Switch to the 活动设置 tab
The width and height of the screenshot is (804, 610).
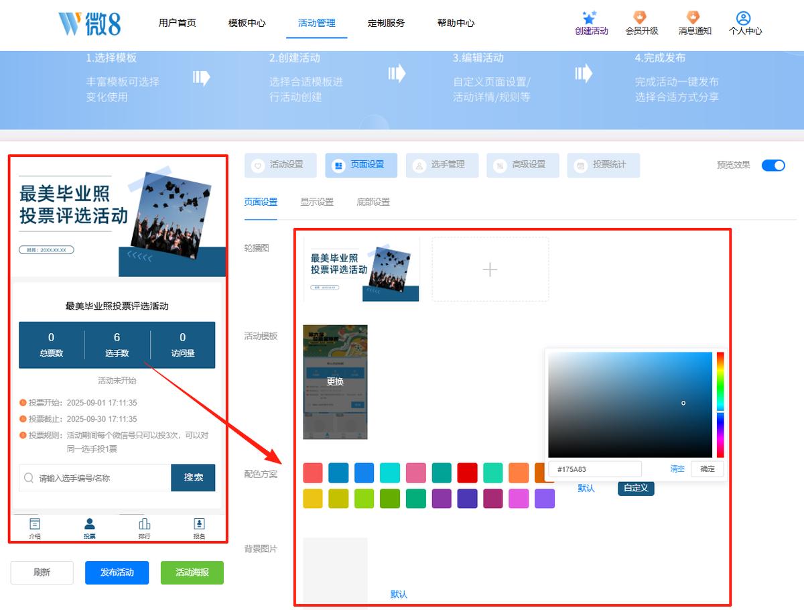(x=281, y=165)
